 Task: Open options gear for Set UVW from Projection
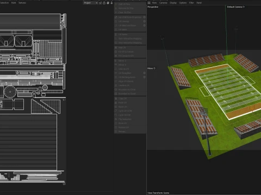point(144,17)
